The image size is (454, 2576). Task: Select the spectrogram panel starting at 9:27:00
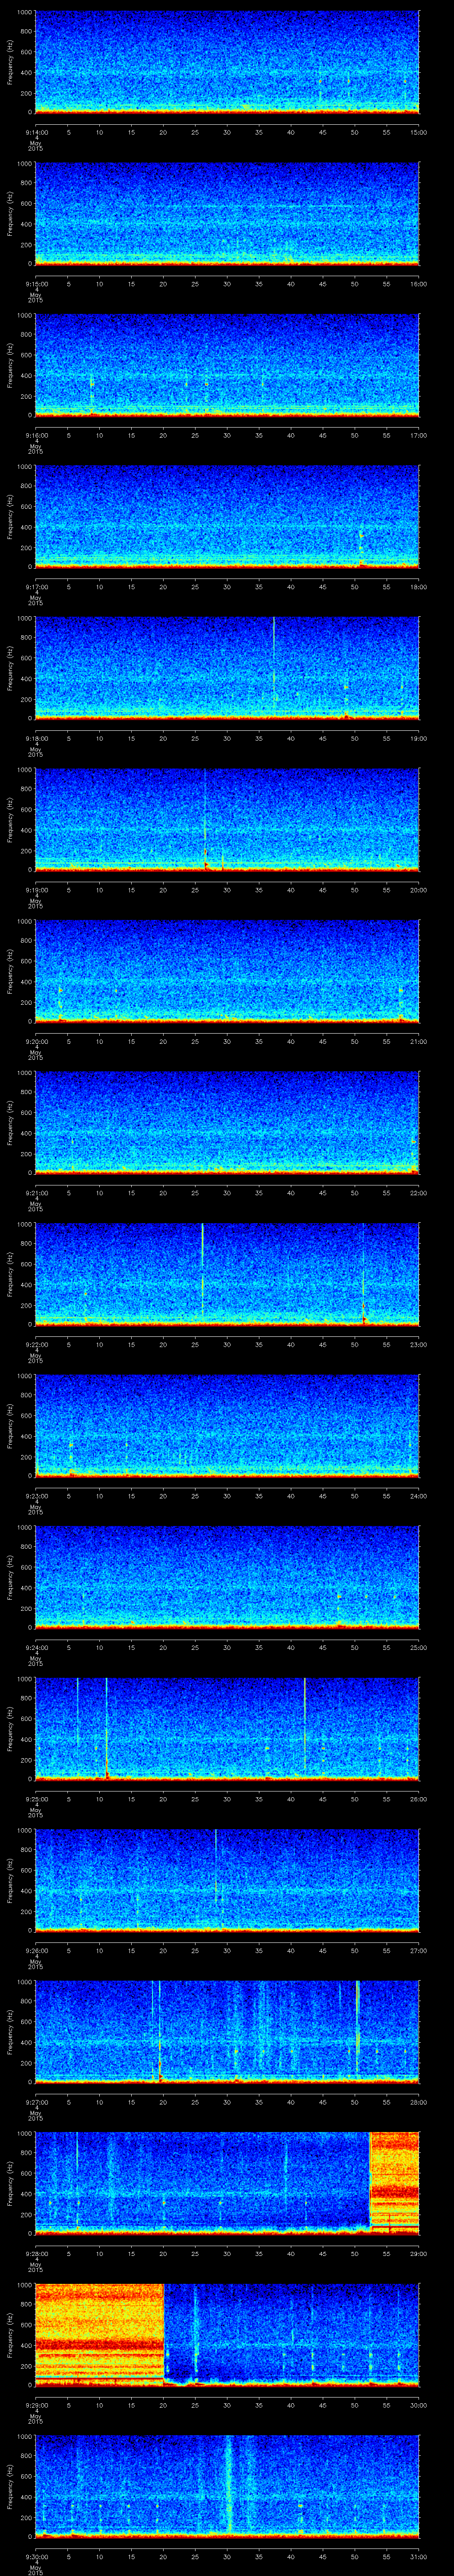pos(227,2032)
